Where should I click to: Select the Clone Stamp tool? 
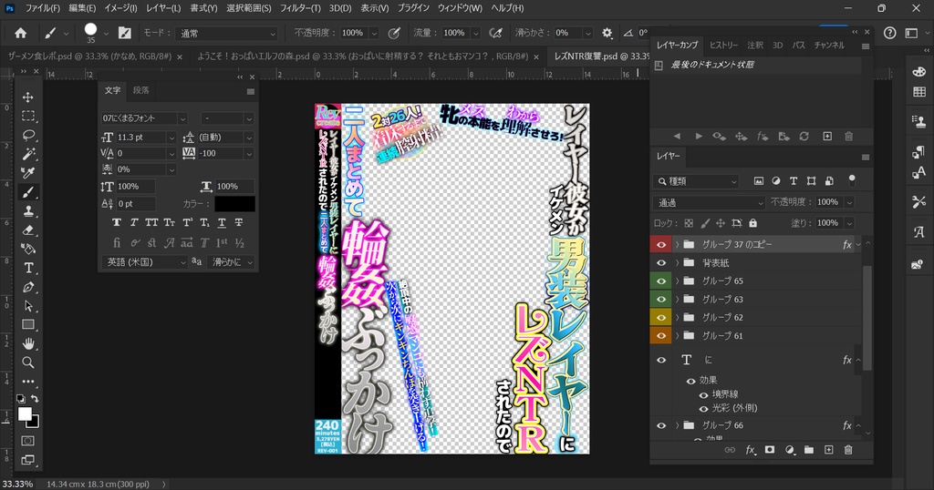(x=28, y=211)
